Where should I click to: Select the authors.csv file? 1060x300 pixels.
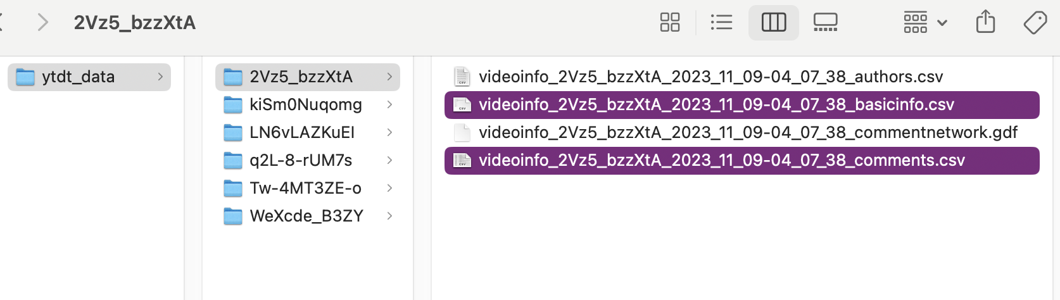point(710,77)
